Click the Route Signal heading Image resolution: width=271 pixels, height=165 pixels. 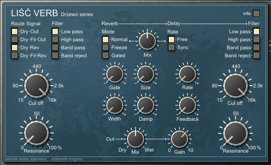click(x=26, y=24)
